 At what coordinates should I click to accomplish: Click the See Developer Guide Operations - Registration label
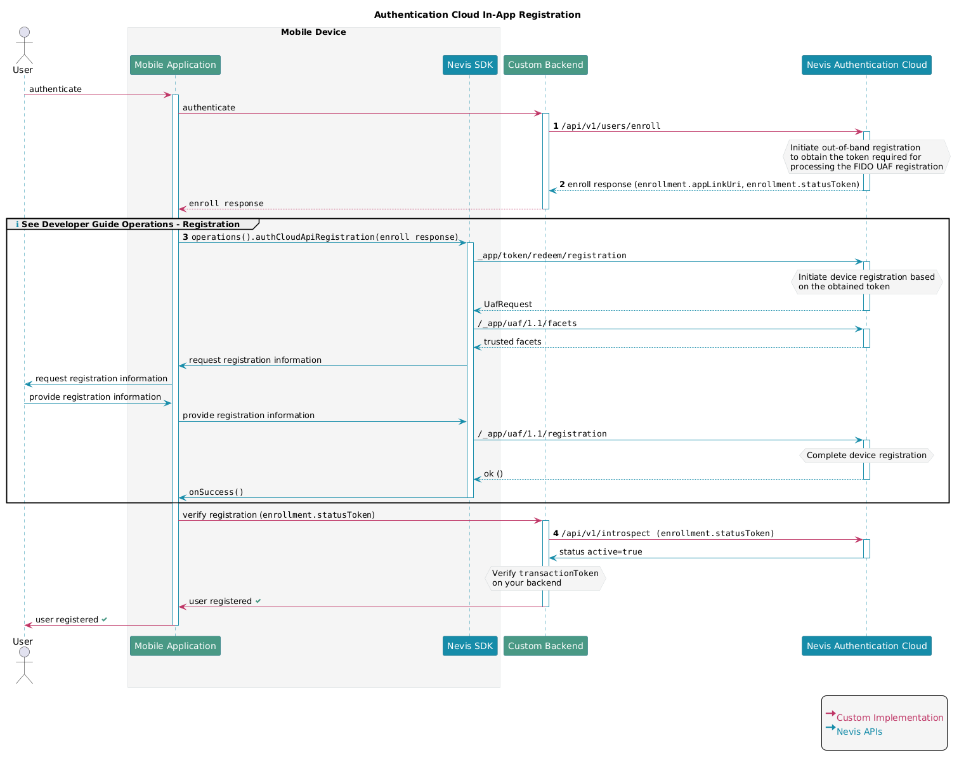(x=131, y=224)
